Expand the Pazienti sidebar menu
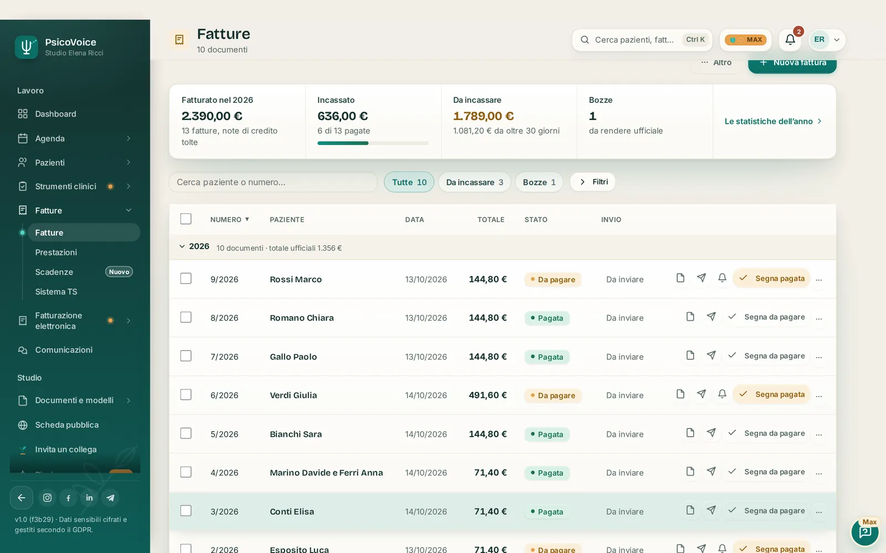The image size is (886, 553). [x=128, y=162]
